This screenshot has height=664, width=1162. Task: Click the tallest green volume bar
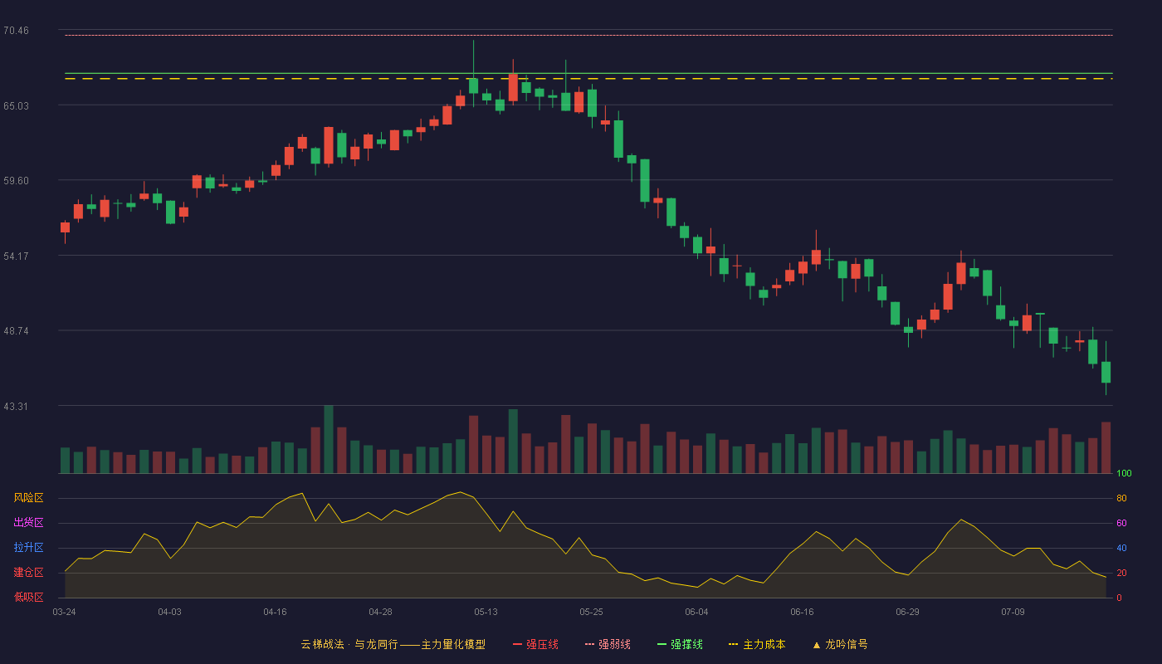click(x=329, y=440)
